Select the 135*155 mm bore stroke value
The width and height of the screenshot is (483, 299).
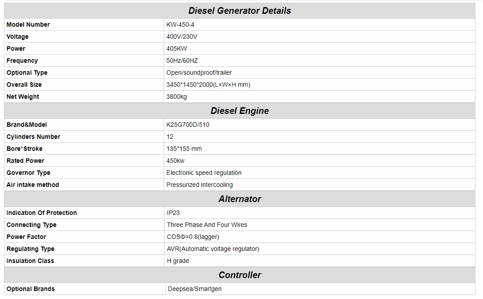184,149
